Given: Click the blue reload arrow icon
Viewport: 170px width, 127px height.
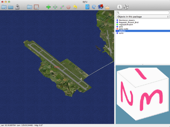Looking at the screenshot, I should [94, 7].
